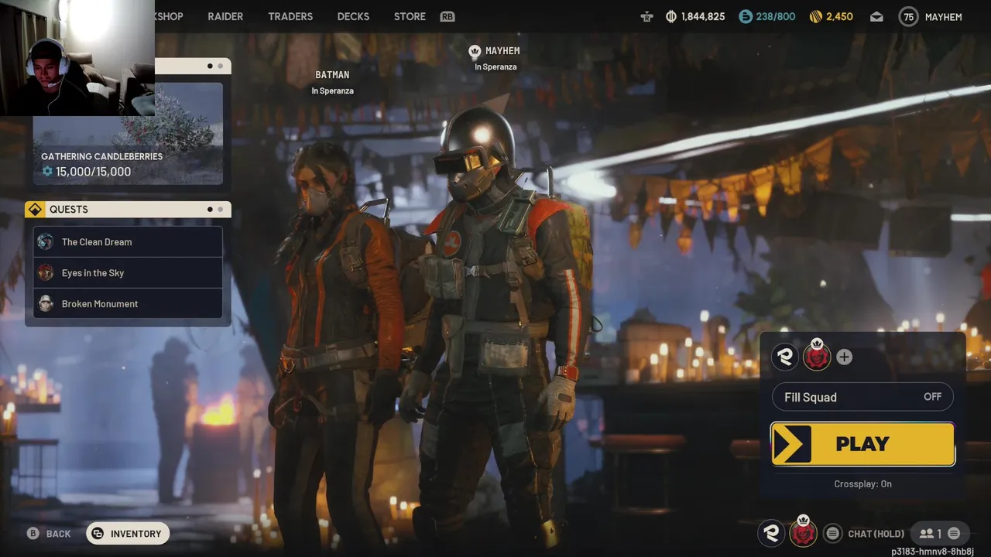Click the plus icon to invite squad member
The image size is (991, 557).
coord(844,357)
